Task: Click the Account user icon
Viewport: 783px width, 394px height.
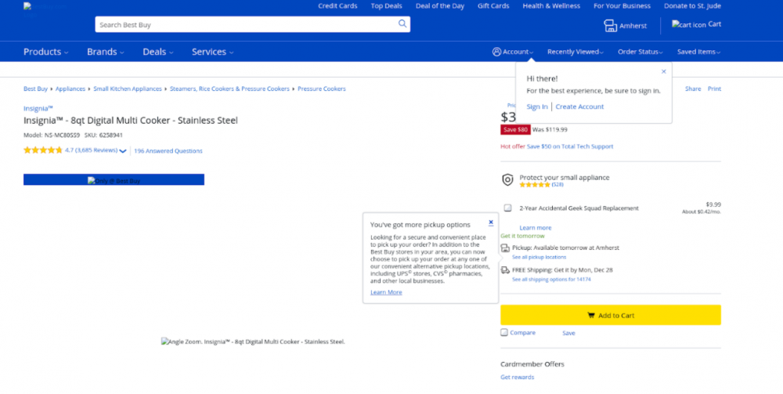Action: 496,52
